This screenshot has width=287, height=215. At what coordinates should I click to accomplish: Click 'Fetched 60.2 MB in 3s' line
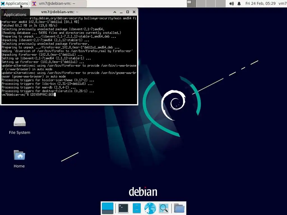[x=29, y=25]
